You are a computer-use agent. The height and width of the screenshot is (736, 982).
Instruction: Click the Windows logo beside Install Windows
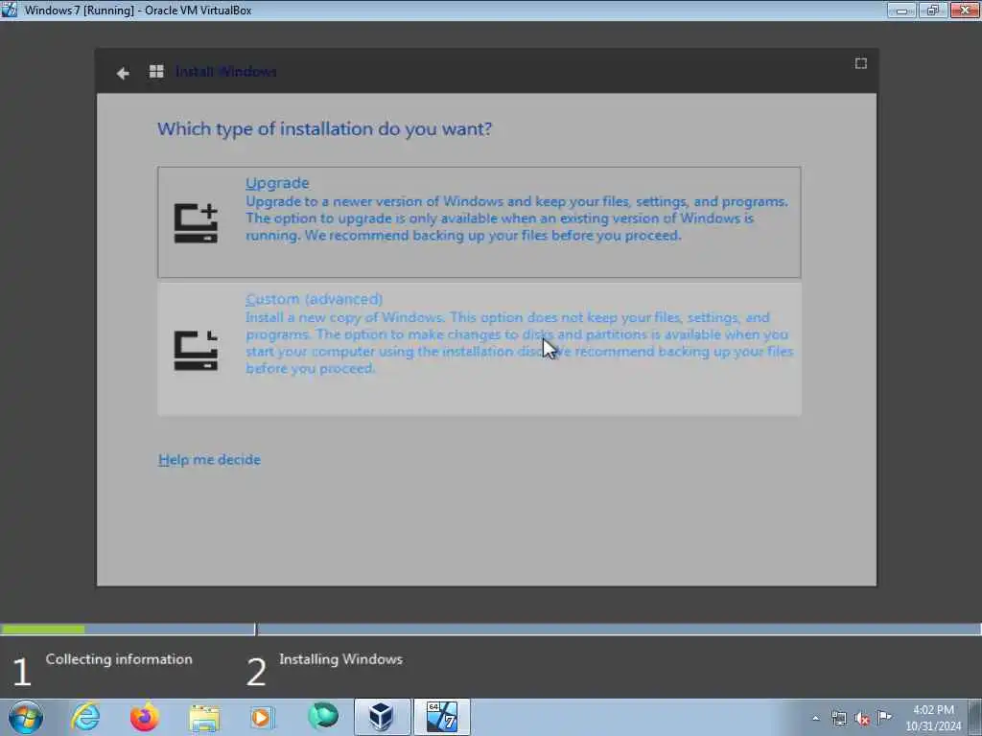[156, 72]
